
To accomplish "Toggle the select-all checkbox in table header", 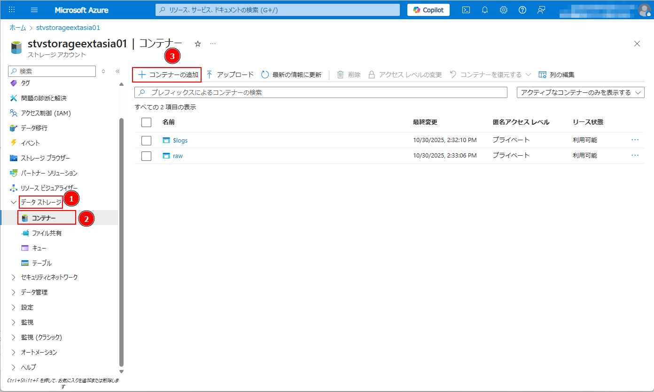I will 146,122.
